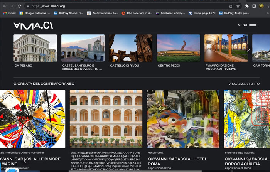Open the Ca' Pesaro museum thumbnail
Viewport: 270px width, 172px height.
pos(35,48)
